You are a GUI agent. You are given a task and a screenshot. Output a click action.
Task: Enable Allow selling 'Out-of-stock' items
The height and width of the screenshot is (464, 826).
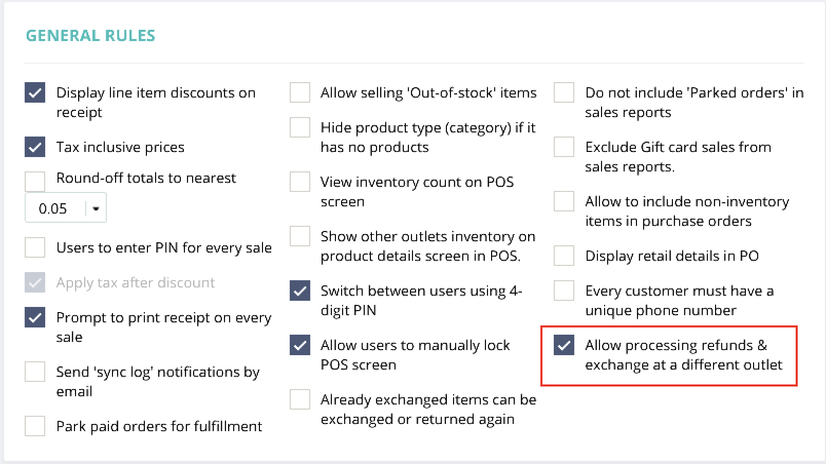tap(300, 93)
